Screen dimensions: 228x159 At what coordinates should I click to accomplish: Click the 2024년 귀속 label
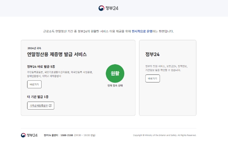pos(34,48)
